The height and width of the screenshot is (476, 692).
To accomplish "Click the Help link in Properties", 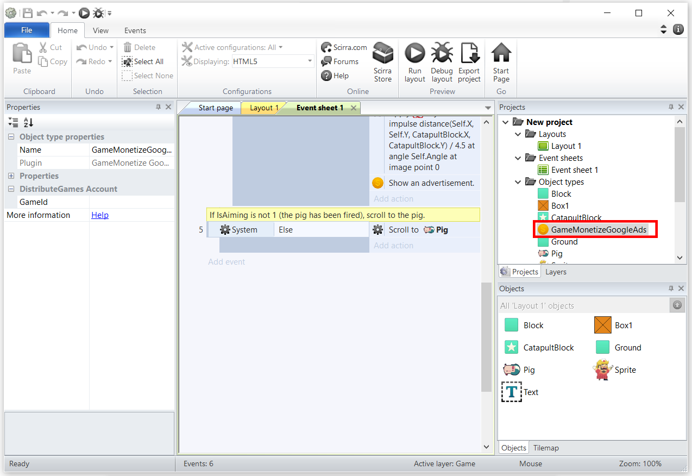I will pyautogui.click(x=100, y=215).
